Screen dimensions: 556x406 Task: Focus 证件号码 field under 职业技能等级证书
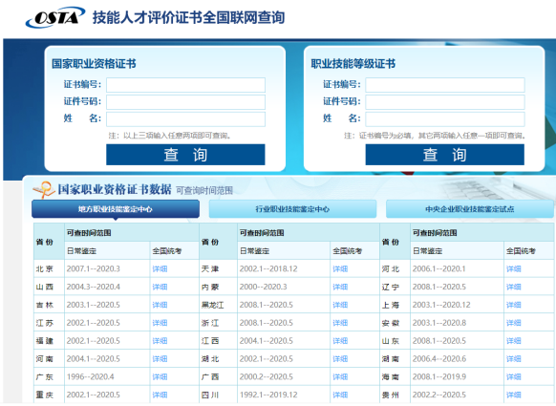pos(445,102)
